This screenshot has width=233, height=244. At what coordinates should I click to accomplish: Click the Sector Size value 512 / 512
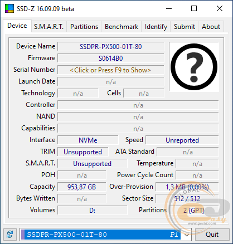(187, 199)
